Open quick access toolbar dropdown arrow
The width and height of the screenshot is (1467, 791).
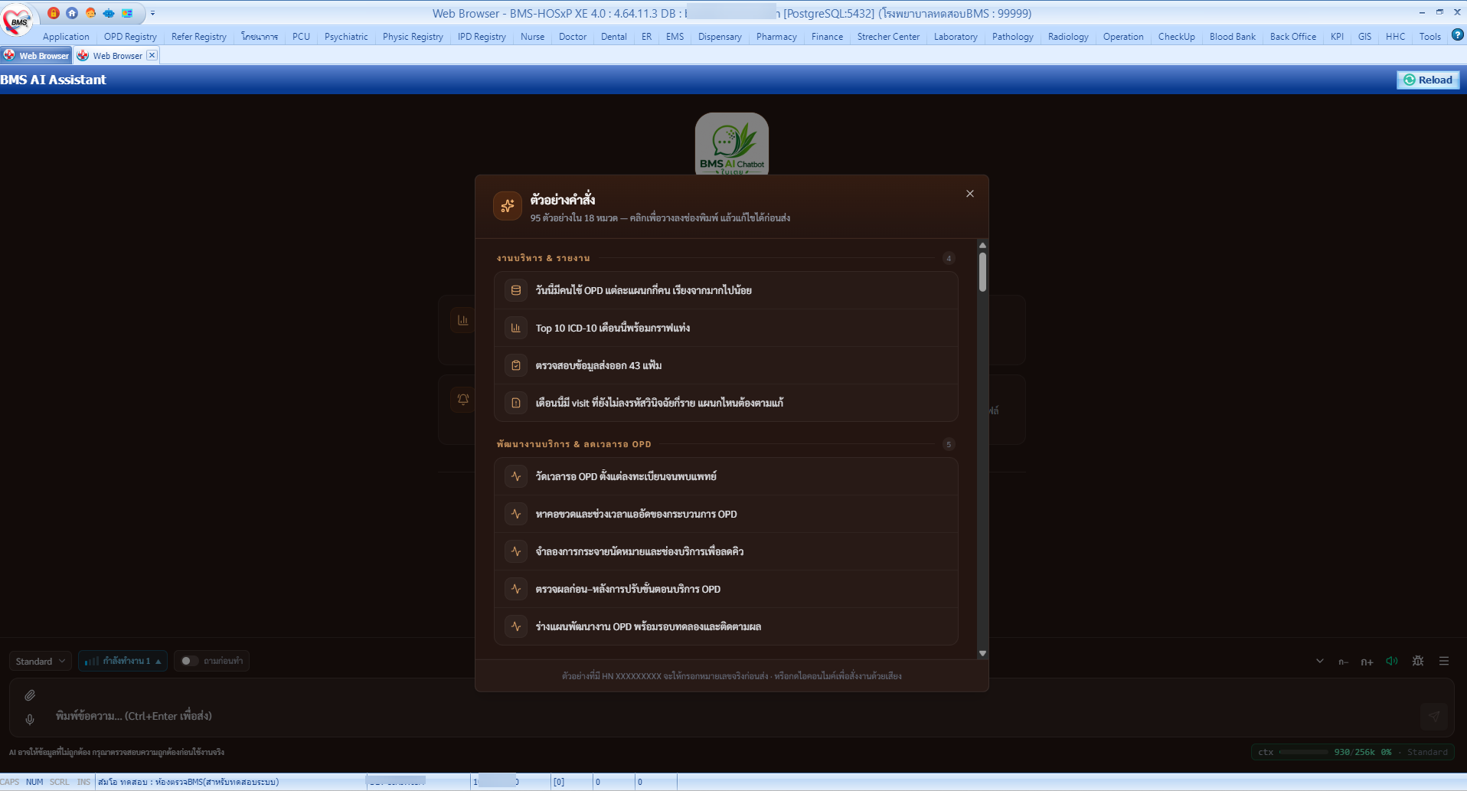click(x=152, y=13)
